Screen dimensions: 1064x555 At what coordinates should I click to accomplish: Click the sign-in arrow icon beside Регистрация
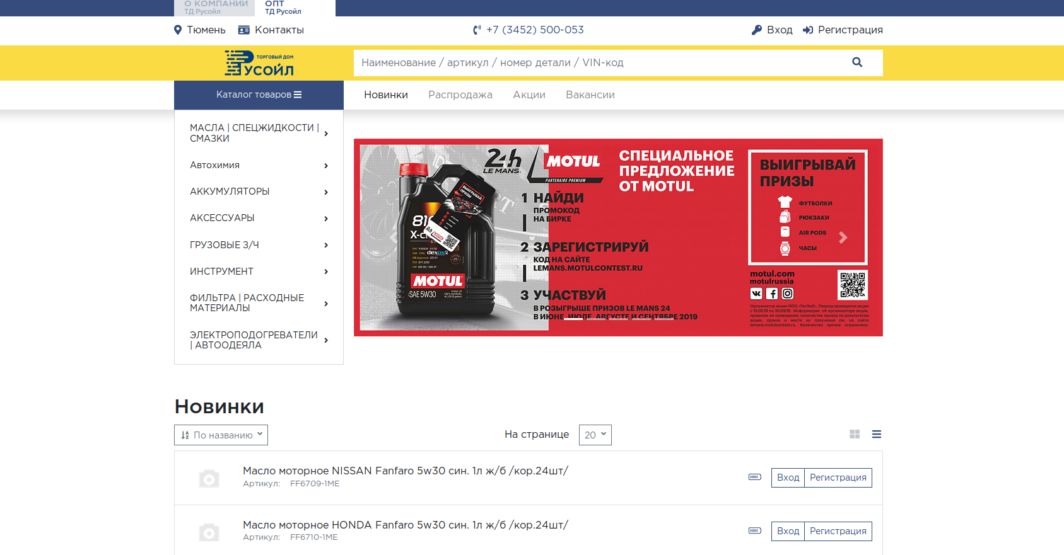click(x=808, y=30)
